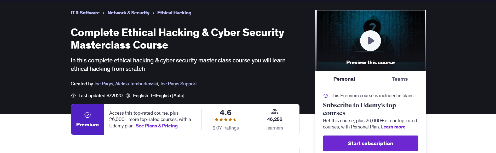Click the closed captions icon

(x=153, y=96)
